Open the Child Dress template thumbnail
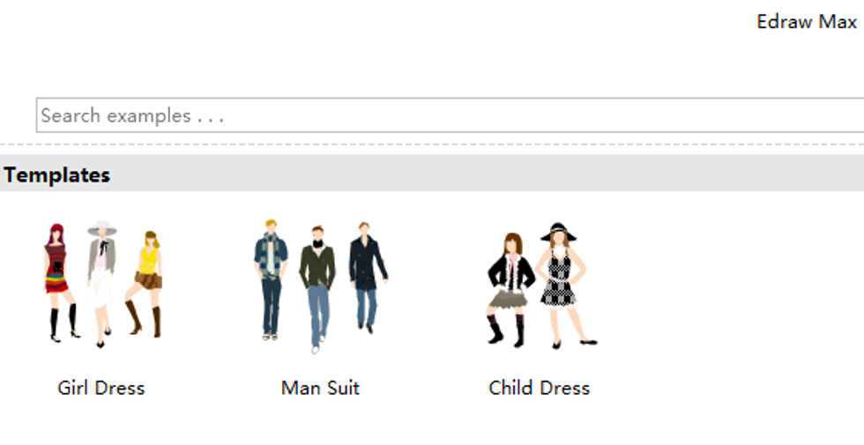 point(541,286)
